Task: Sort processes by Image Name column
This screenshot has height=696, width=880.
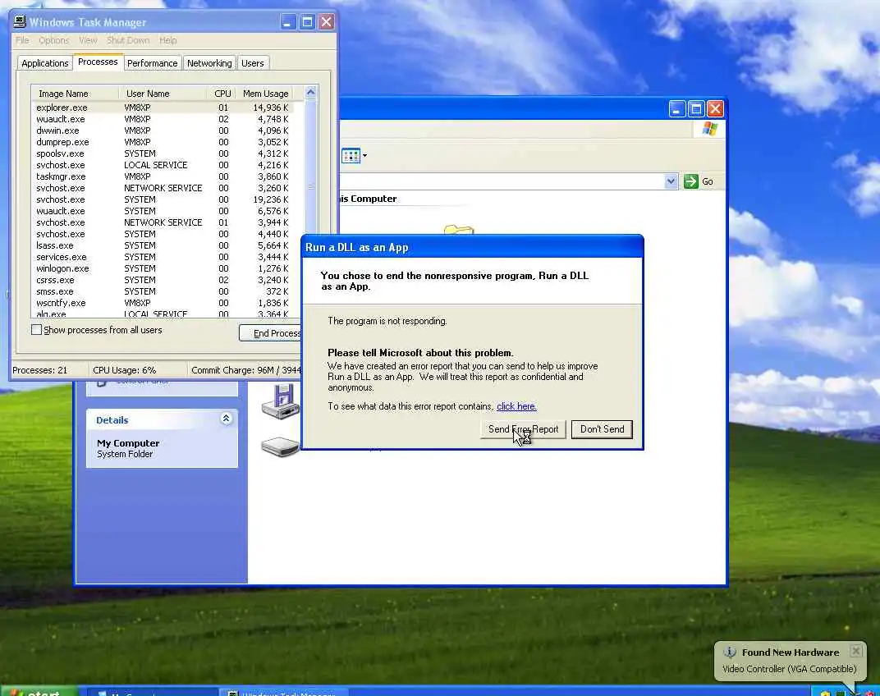Action: pyautogui.click(x=76, y=94)
